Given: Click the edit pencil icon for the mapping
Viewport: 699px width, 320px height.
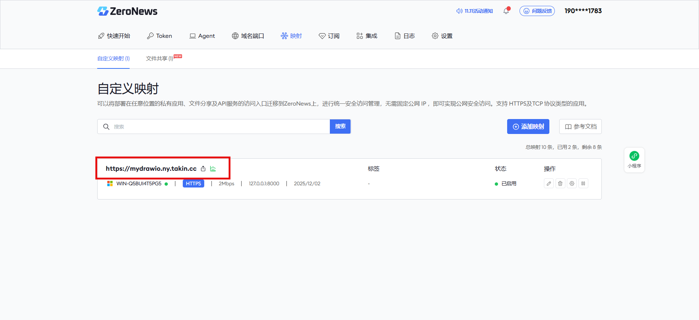Looking at the screenshot, I should pos(549,183).
